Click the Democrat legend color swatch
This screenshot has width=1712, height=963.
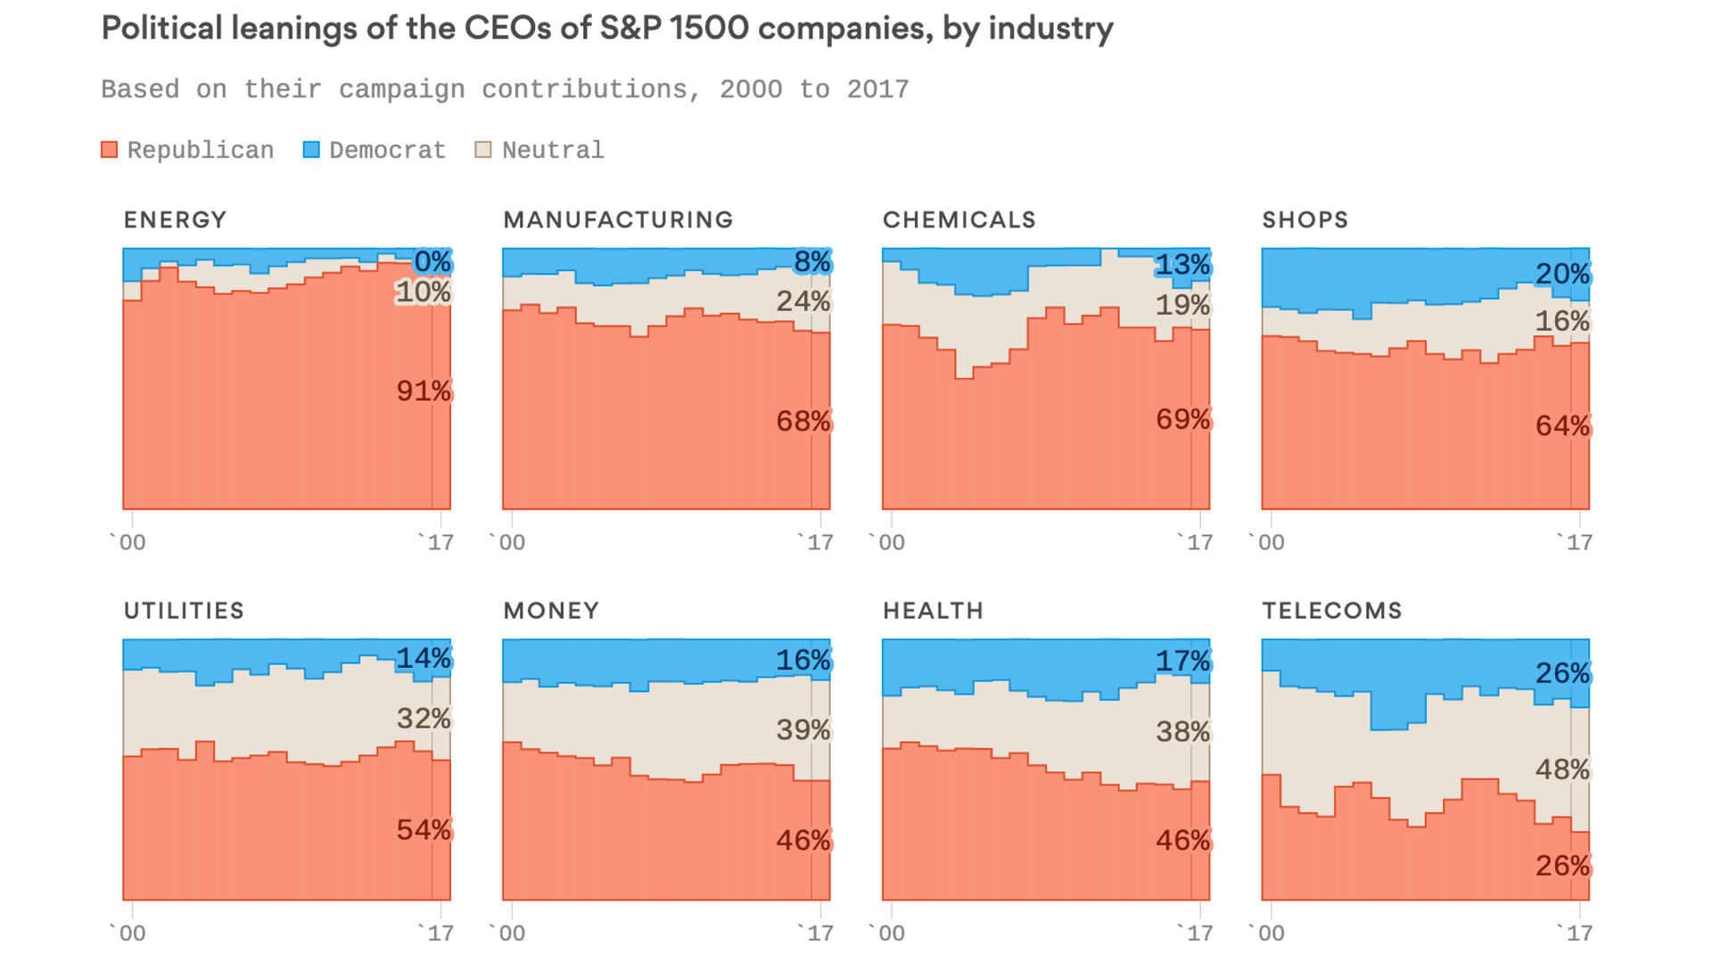pyautogui.click(x=311, y=150)
